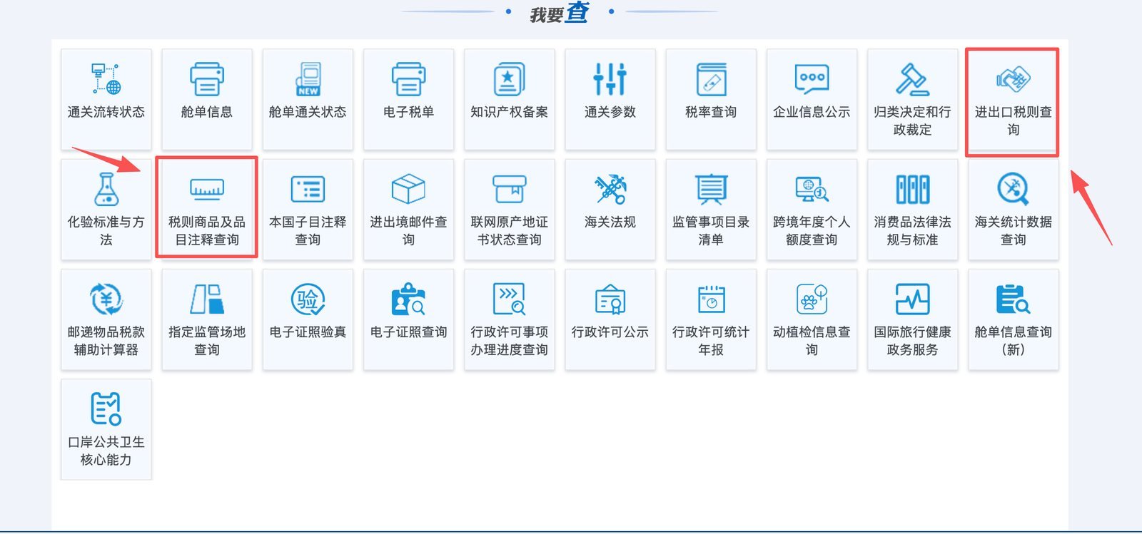Image resolution: width=1142 pixels, height=534 pixels.
Task: Select the 指定监管场地查询 icon
Action: click(x=207, y=299)
